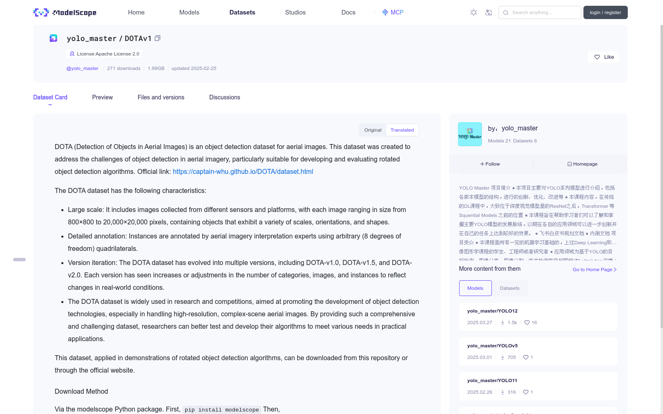
Task: Click the Like button
Action: point(603,57)
